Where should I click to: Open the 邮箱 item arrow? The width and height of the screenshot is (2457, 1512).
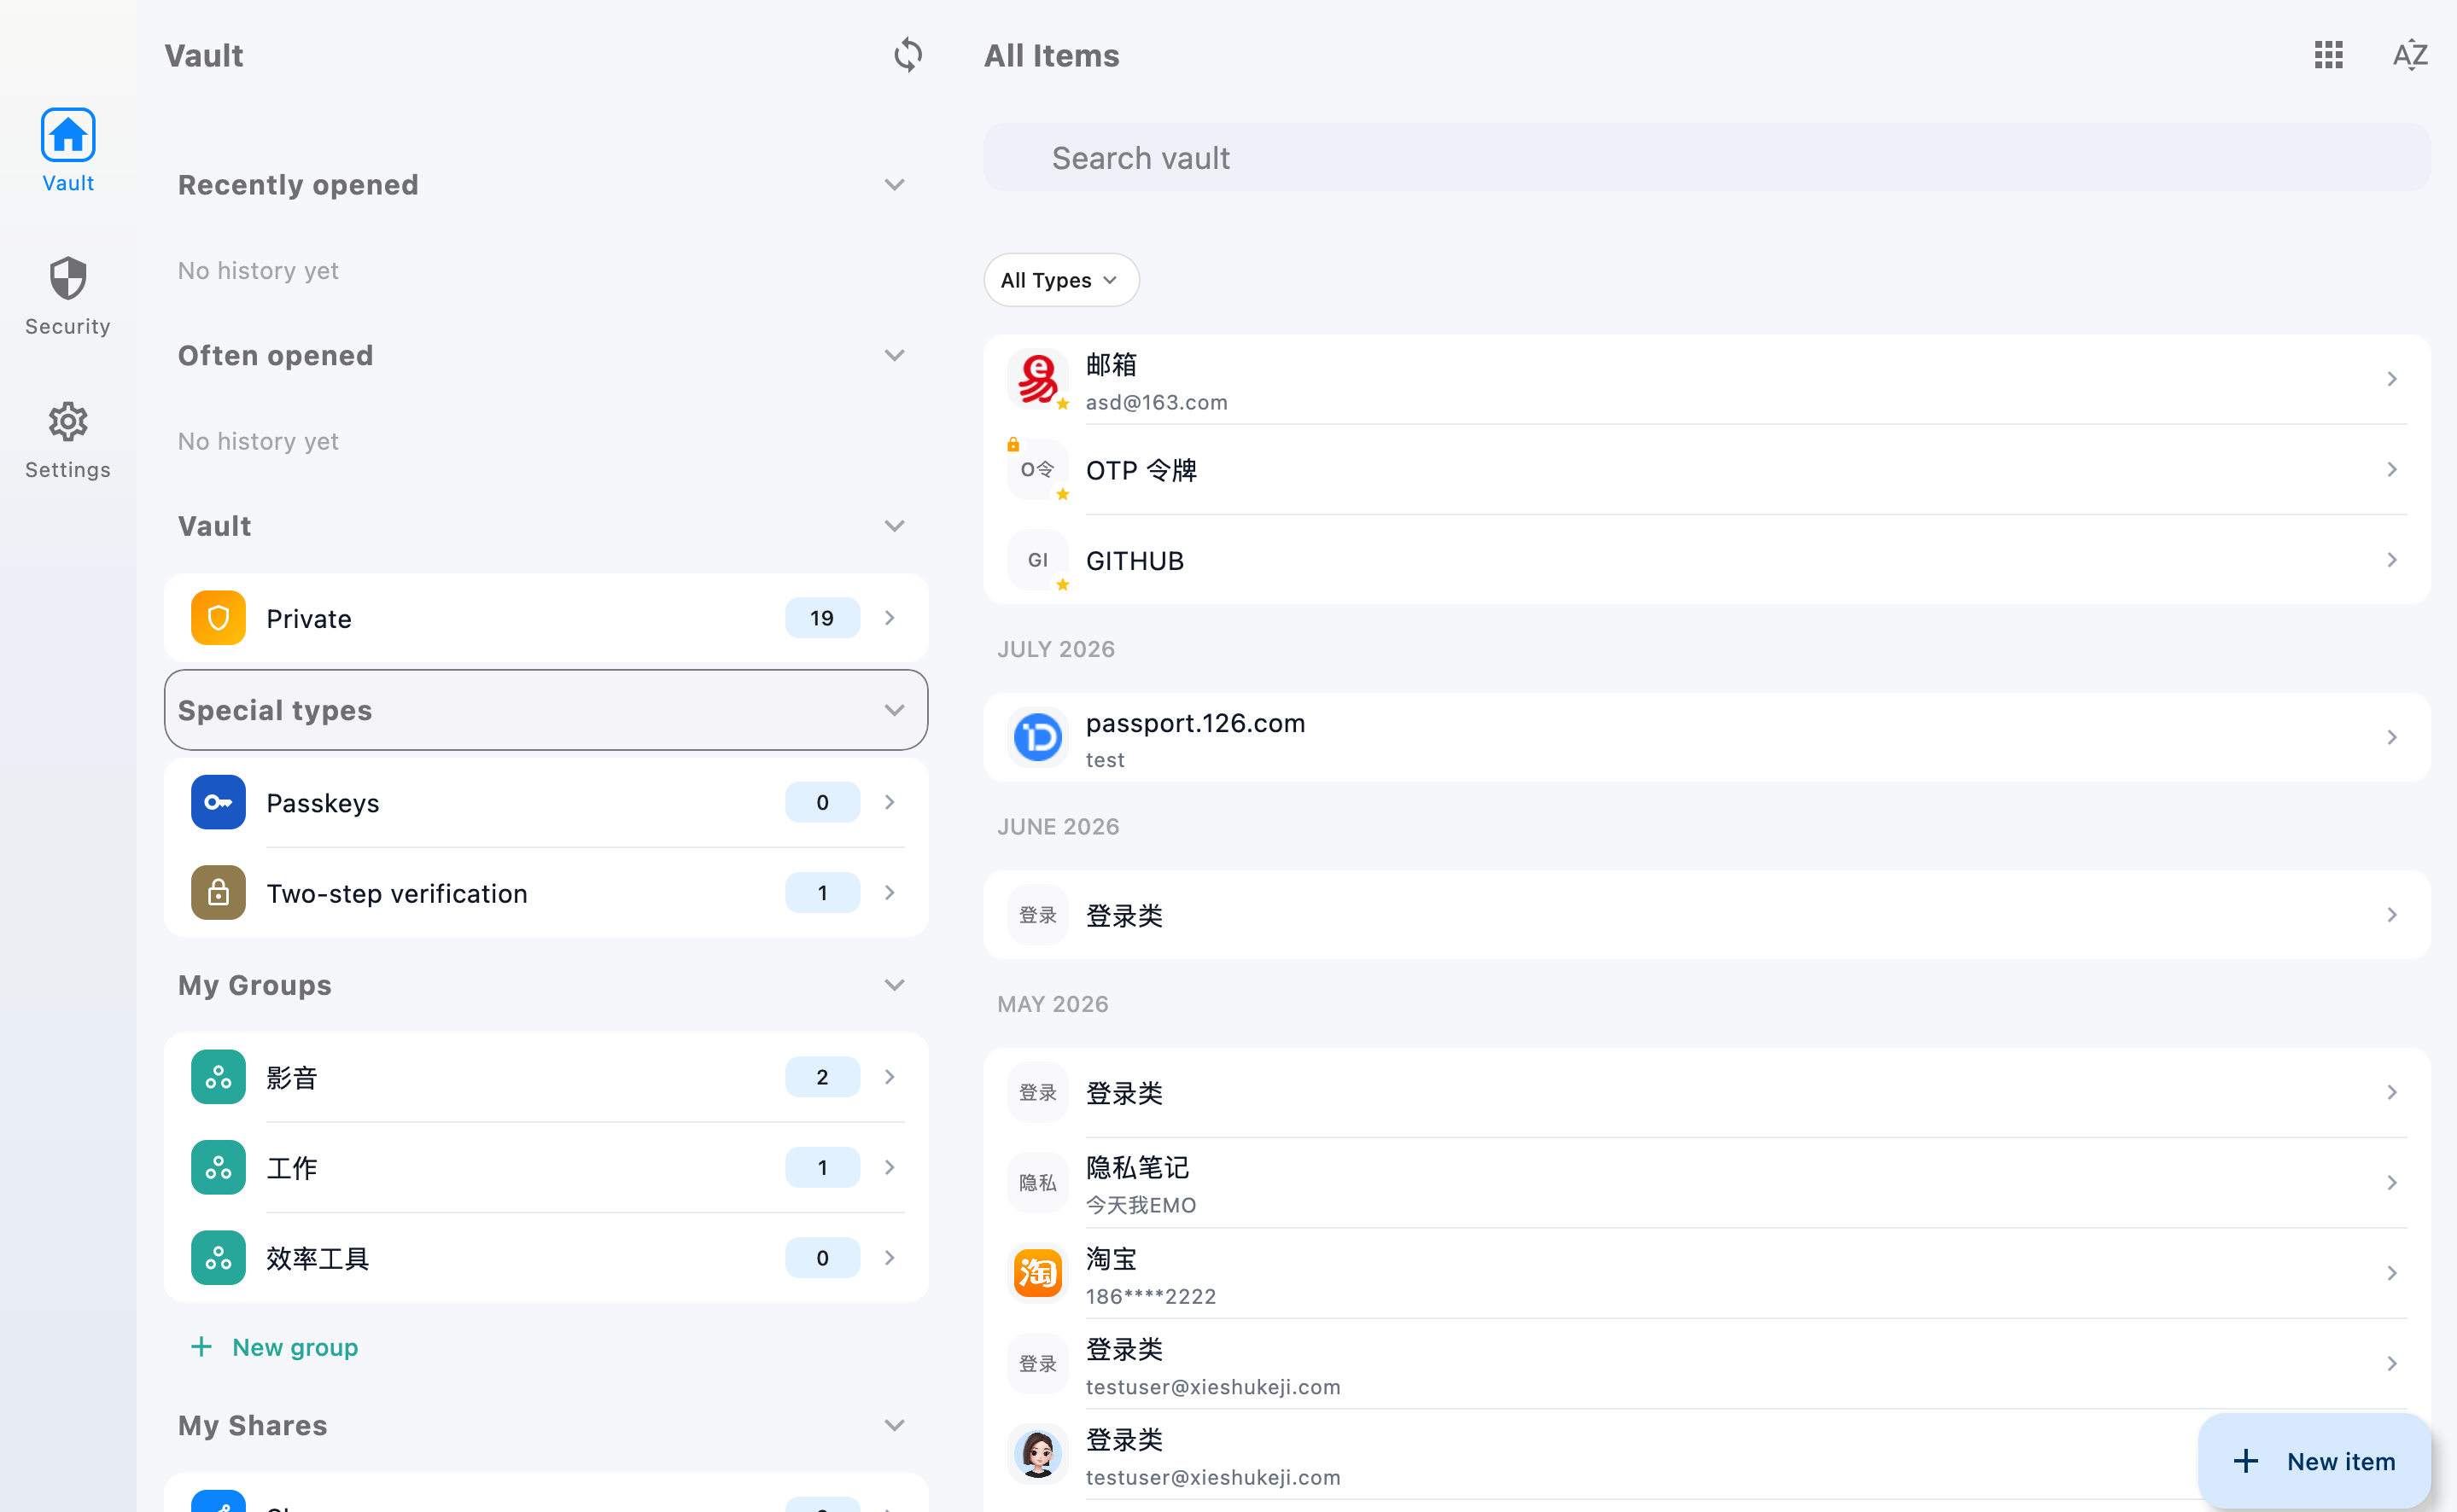(x=2392, y=379)
